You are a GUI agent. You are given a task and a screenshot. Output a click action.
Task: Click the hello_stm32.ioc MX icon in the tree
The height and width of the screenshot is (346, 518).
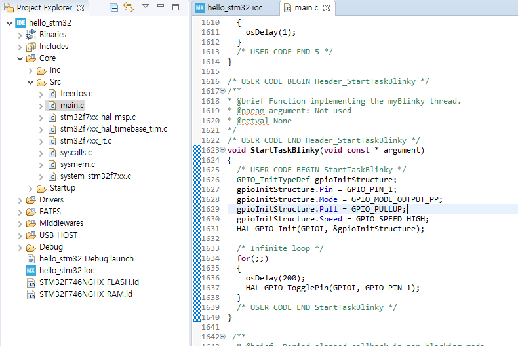pyautogui.click(x=30, y=271)
